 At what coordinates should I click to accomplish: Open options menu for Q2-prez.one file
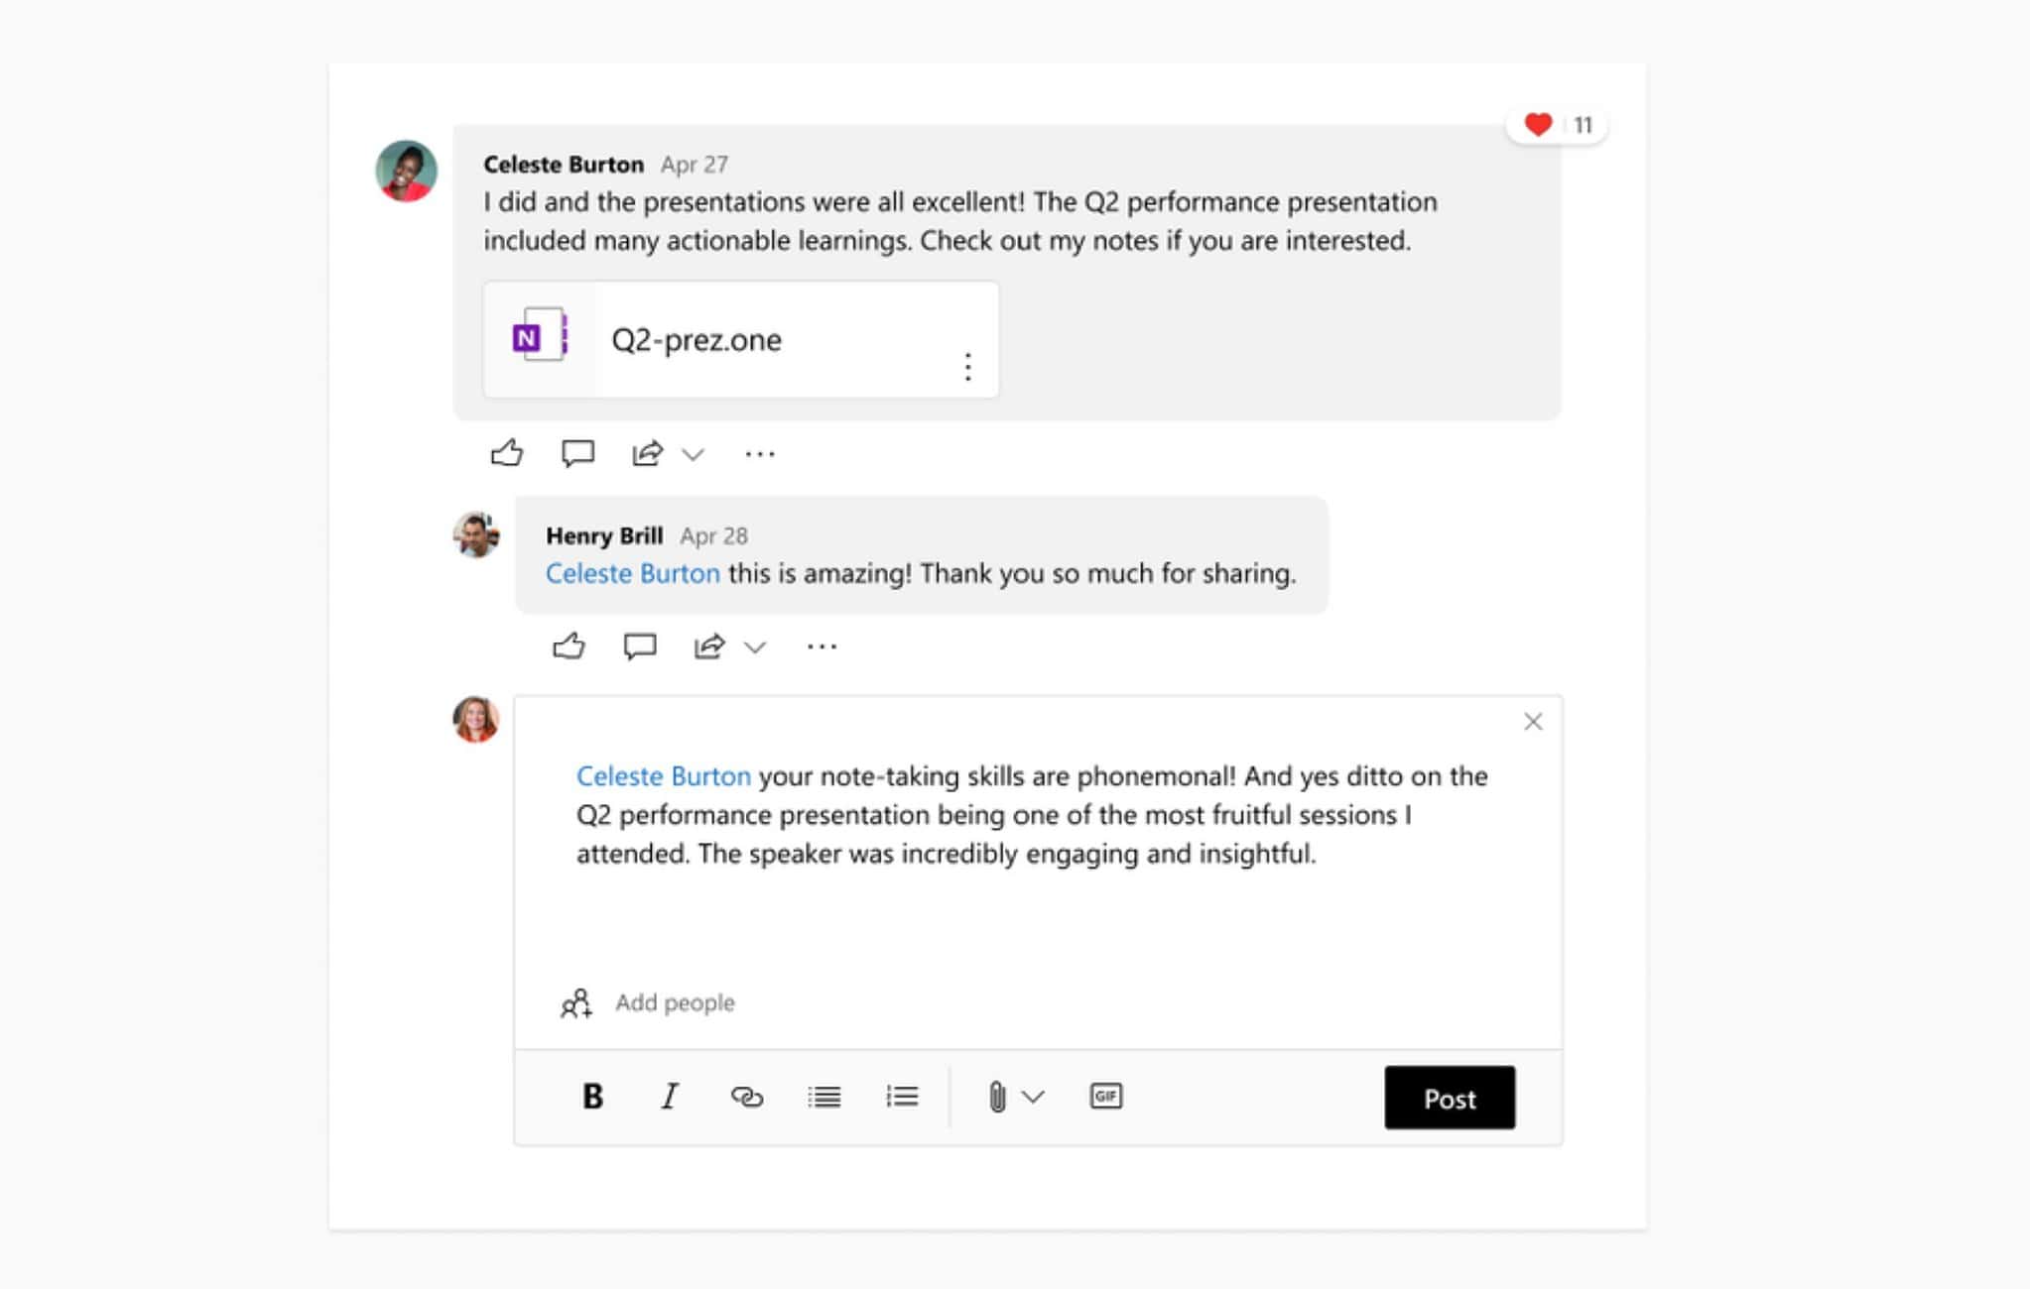(967, 368)
